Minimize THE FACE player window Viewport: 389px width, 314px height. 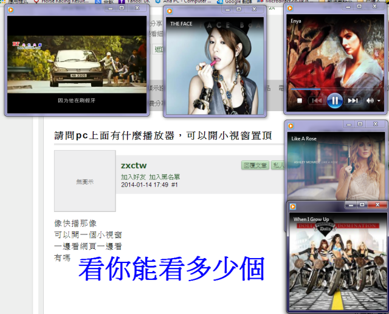[x=228, y=10]
